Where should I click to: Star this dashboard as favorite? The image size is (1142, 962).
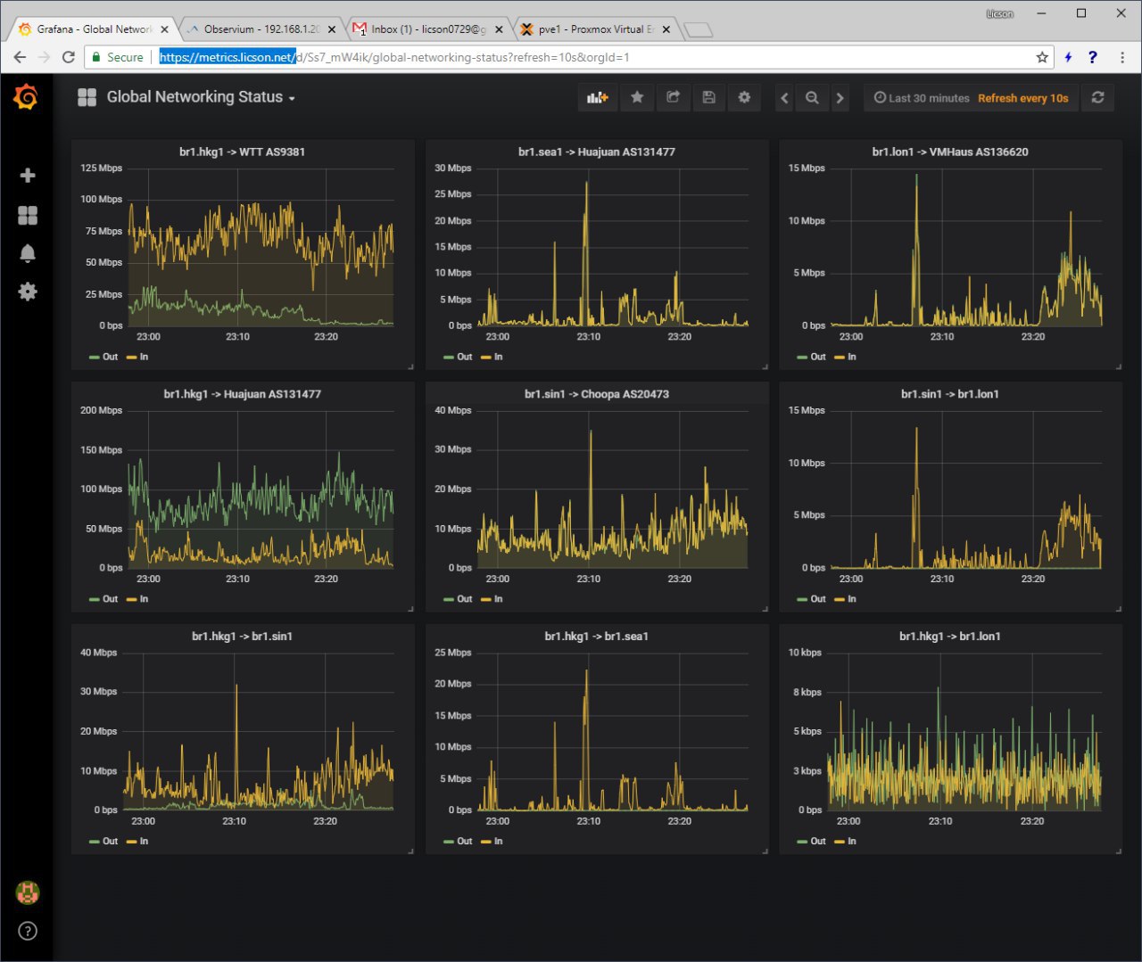click(637, 97)
